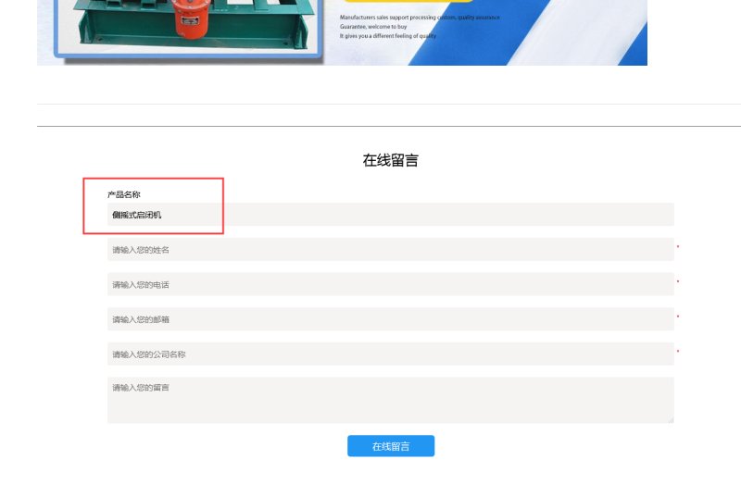Viewport: 741px width, 484px height.
Task: Click the 请输入您的留言 message textarea
Action: [x=390, y=400]
